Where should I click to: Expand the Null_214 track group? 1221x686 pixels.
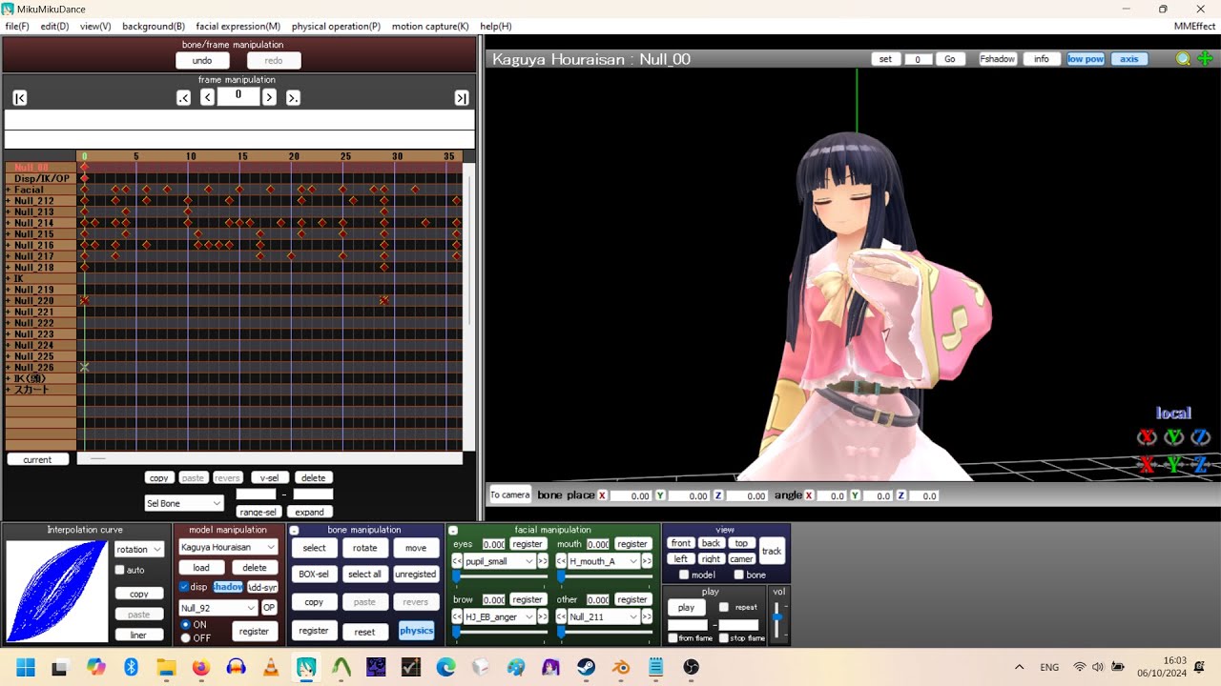(x=9, y=223)
